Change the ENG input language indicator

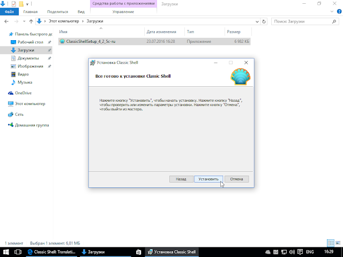click(310, 252)
